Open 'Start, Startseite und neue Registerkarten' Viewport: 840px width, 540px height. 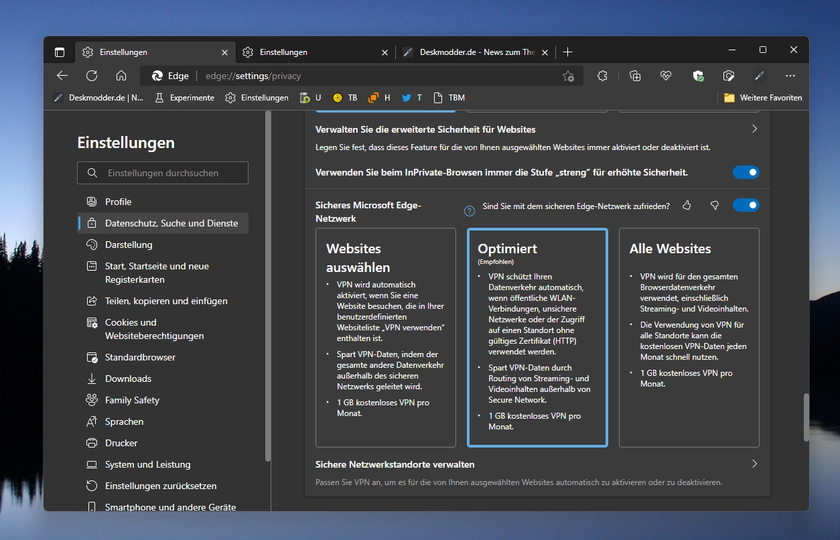(x=163, y=273)
